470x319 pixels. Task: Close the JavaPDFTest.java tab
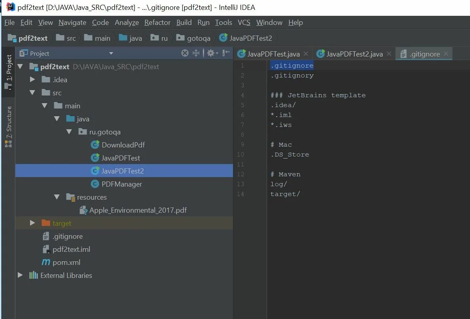point(306,54)
